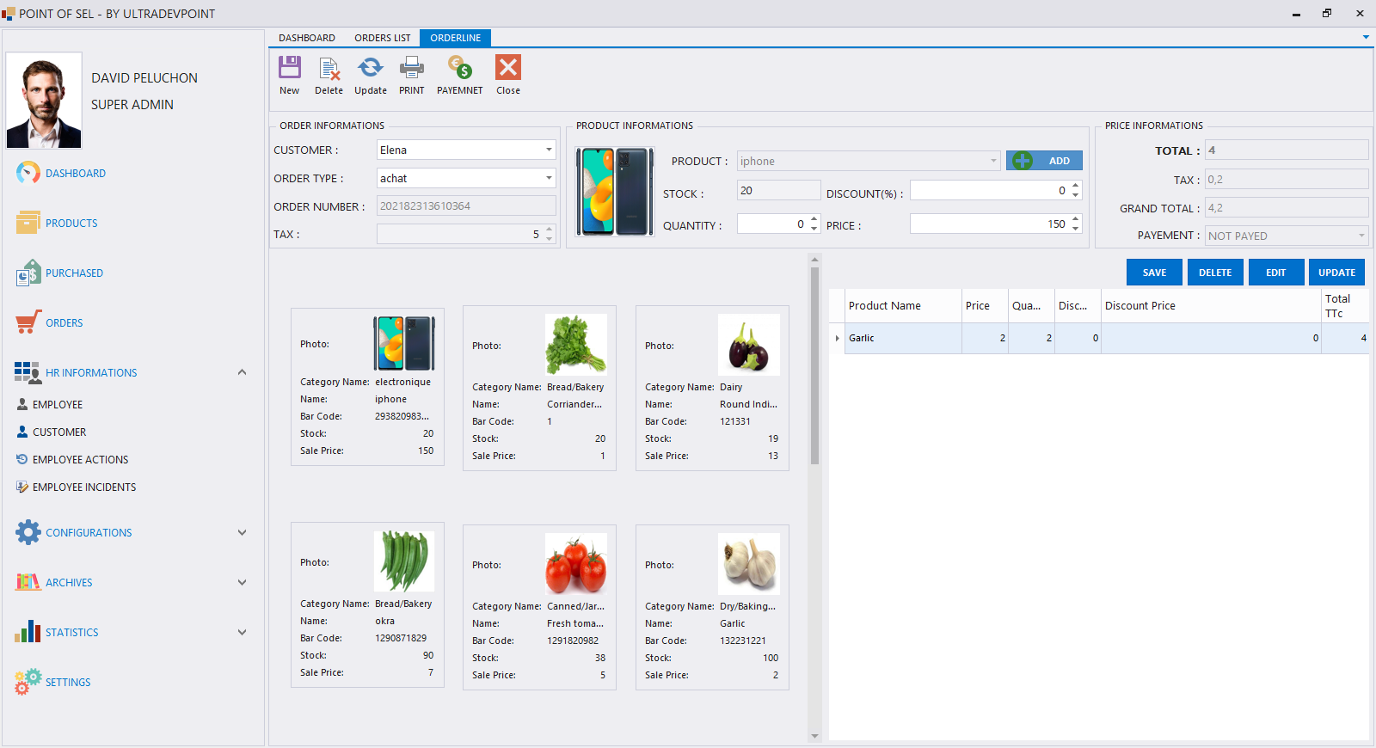Click the Archives books icon

[x=28, y=582]
